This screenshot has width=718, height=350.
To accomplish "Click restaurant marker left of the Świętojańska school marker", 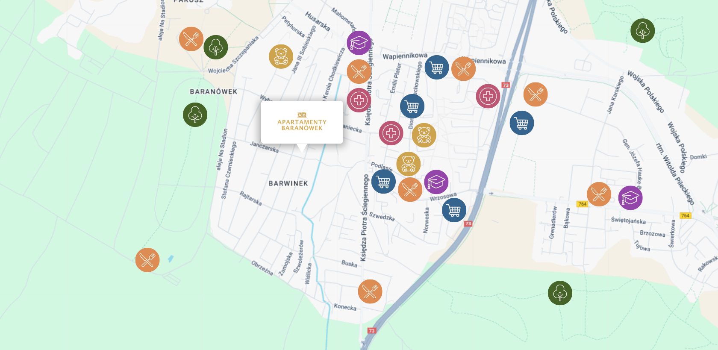I will 599,194.
